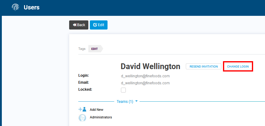The width and height of the screenshot is (265, 126).
Task: Select the Login value d_wellington@finefoods.com
Action: [145, 76]
